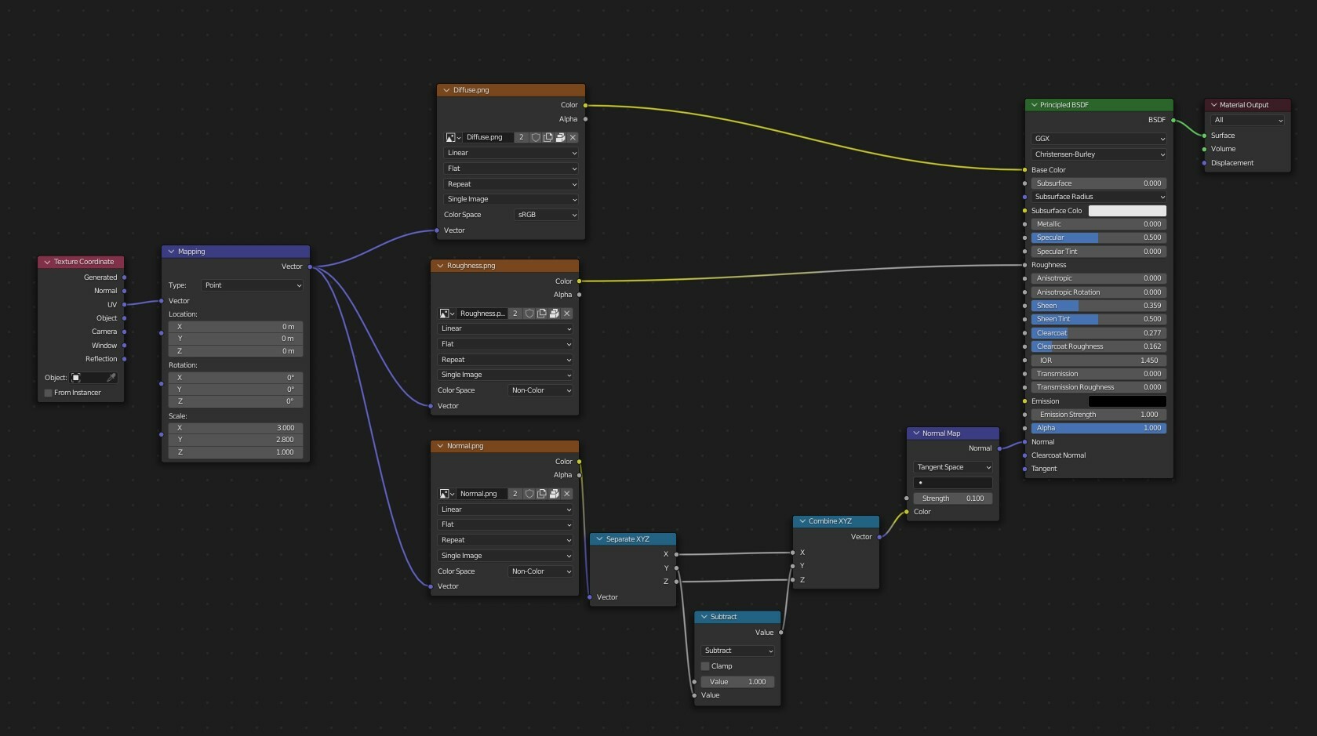Click Subsurface Color swatch
Image resolution: width=1317 pixels, height=736 pixels.
pyautogui.click(x=1127, y=211)
